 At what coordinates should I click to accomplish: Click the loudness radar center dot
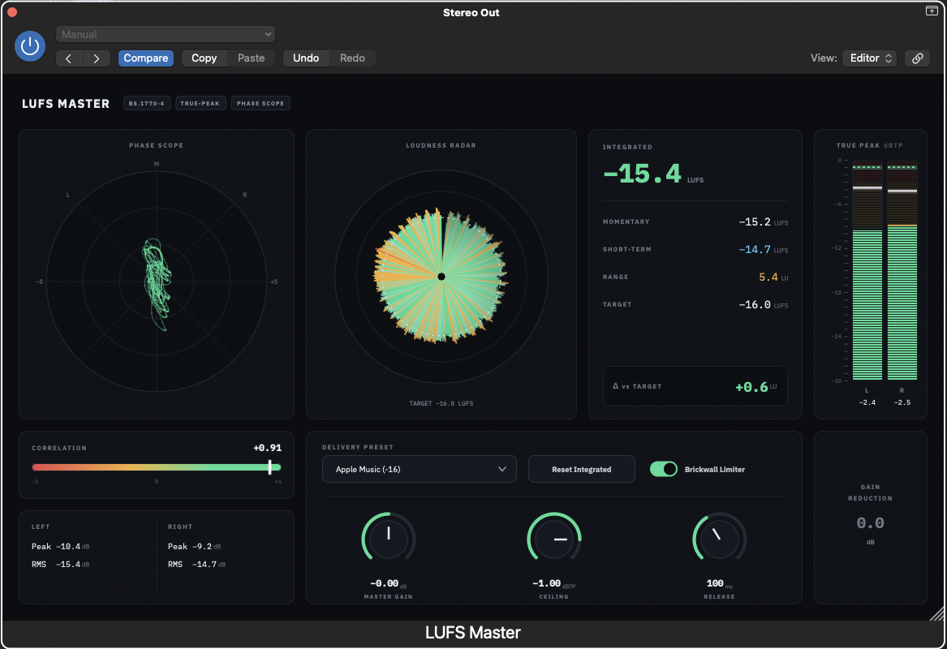pos(441,277)
